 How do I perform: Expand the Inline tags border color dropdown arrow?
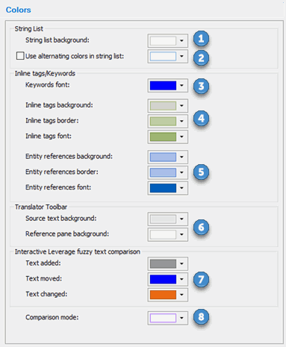(x=181, y=121)
